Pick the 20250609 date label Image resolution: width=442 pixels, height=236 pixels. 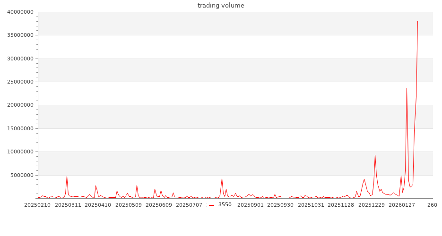[x=159, y=205]
